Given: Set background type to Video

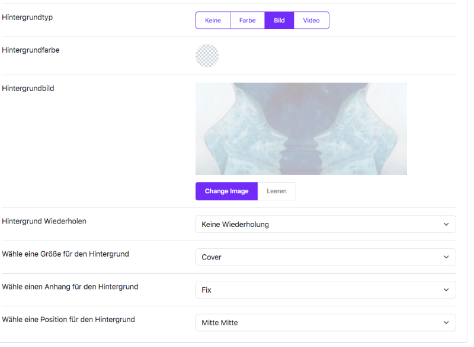Looking at the screenshot, I should (312, 20).
